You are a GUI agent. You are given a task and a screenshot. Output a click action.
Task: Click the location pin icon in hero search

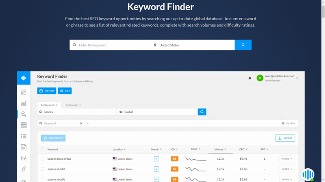pyautogui.click(x=155, y=45)
